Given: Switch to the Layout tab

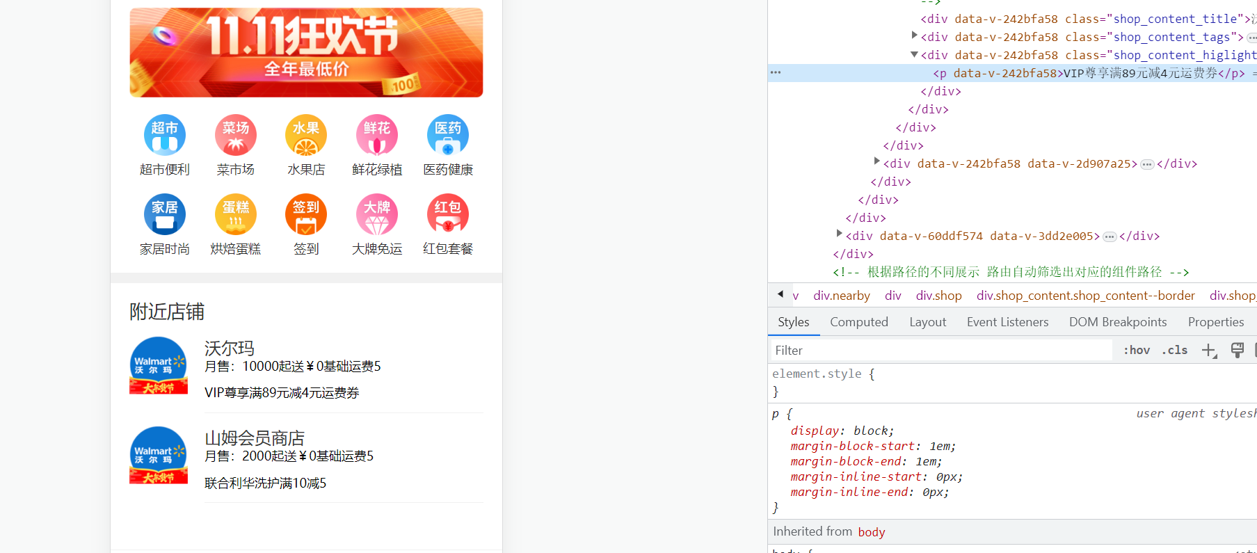Looking at the screenshot, I should [928, 322].
